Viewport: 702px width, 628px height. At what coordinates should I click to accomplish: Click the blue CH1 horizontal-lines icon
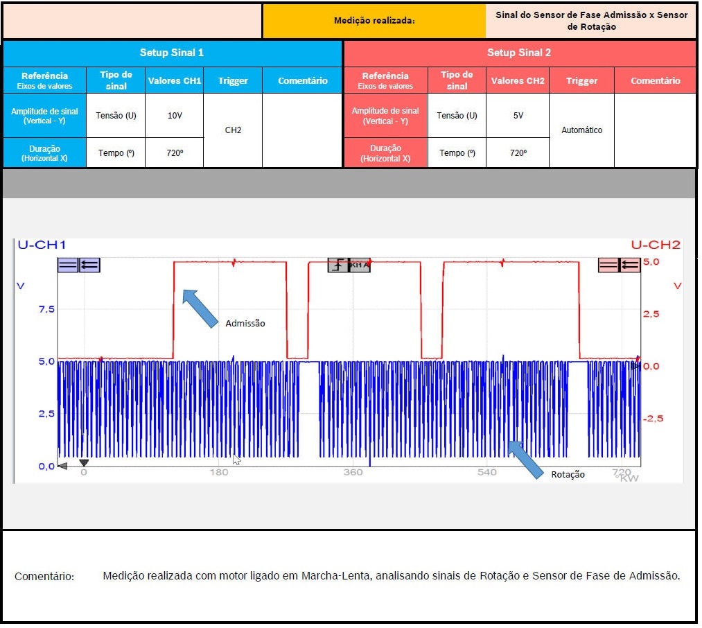point(68,264)
